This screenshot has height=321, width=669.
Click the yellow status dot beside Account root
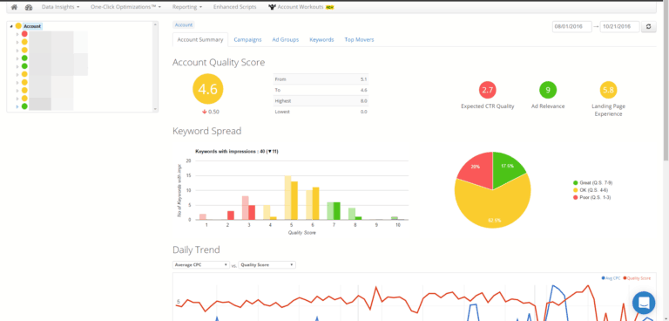coord(18,26)
